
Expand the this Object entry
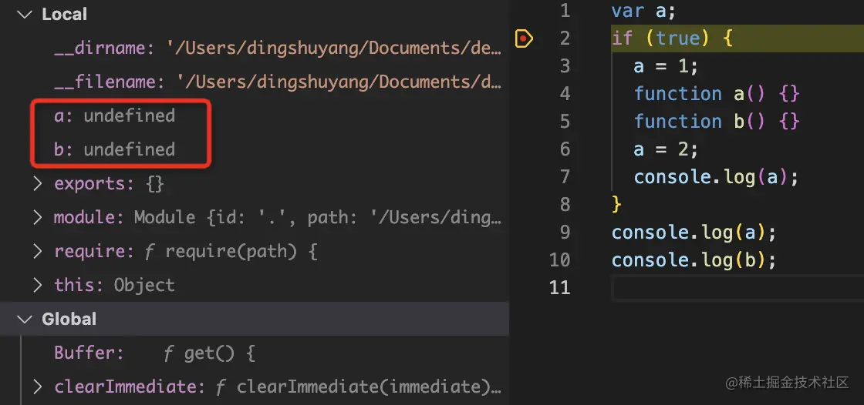click(38, 285)
